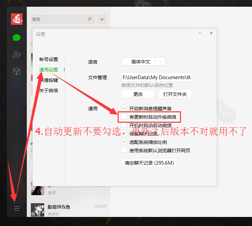
Task: Click the file path field under 文件管理
Action: pos(156,77)
